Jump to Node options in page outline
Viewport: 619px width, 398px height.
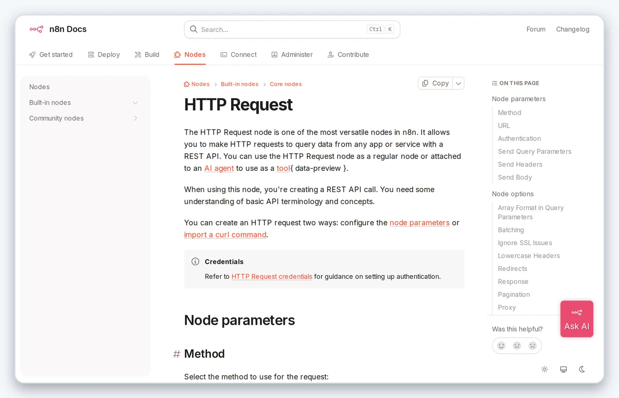click(x=513, y=194)
